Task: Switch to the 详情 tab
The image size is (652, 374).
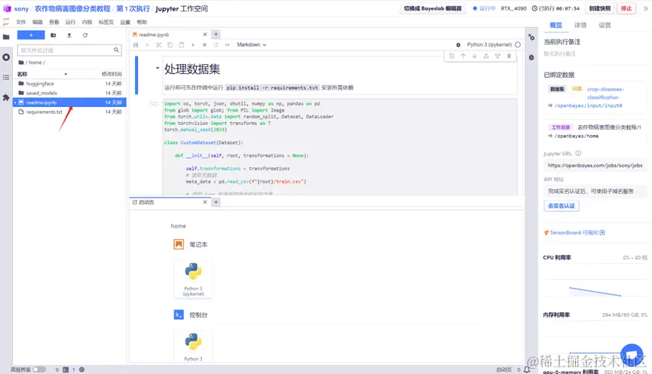Action: click(580, 26)
